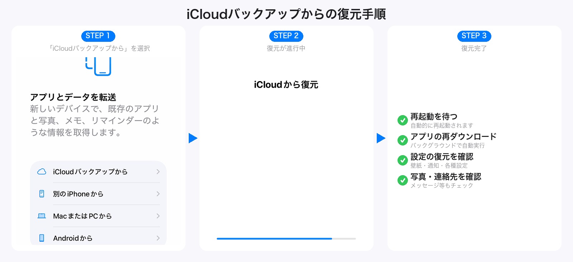Choose the 別のiPhoneから option
This screenshot has height=262, width=573.
(98, 194)
